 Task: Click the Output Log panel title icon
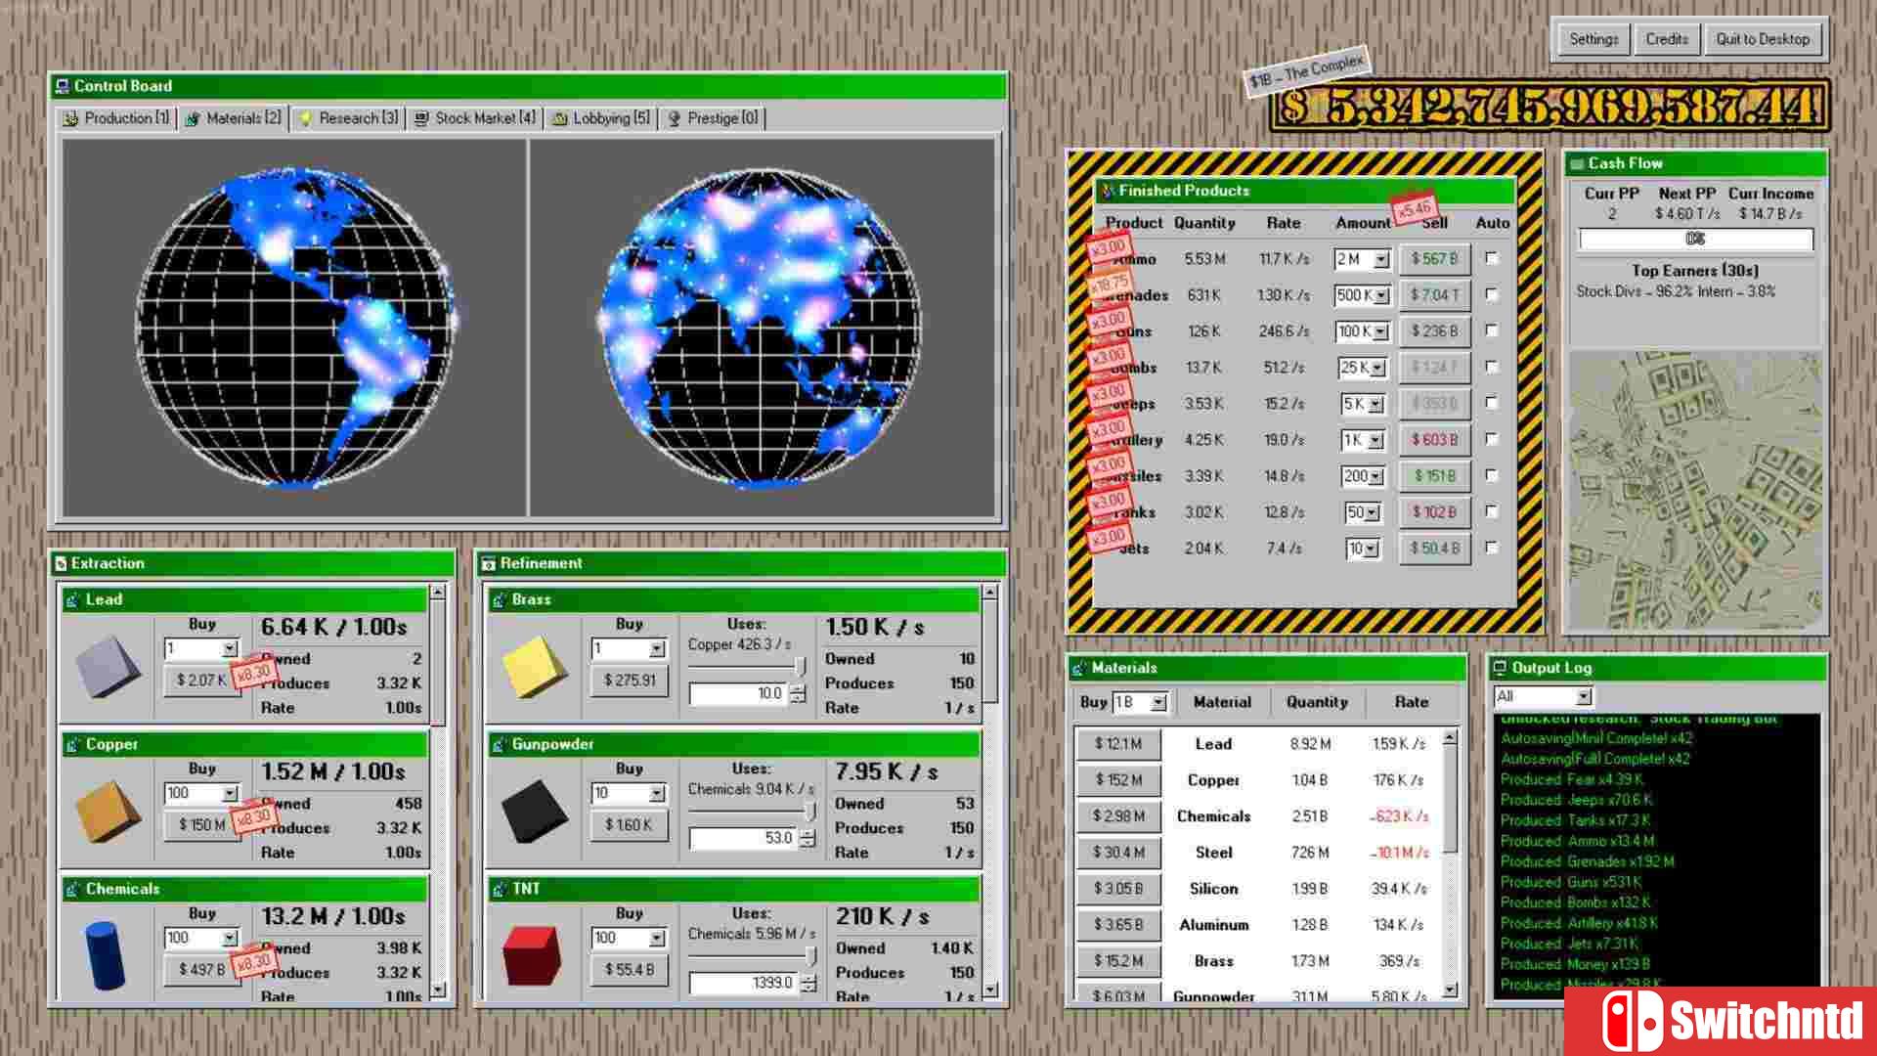[1500, 668]
